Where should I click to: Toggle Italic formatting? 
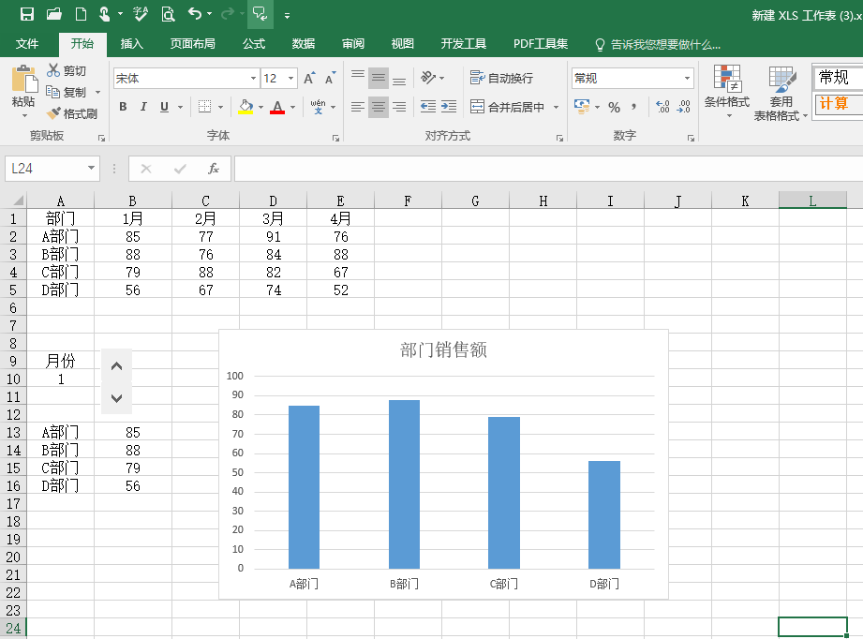143,107
